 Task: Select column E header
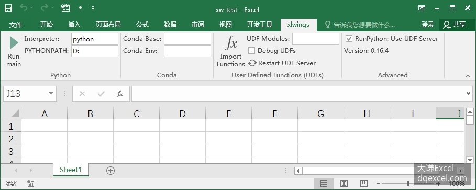pyautogui.click(x=229, y=114)
